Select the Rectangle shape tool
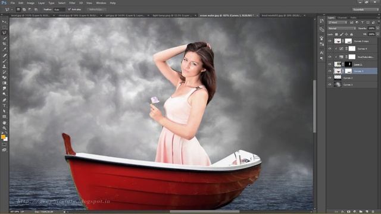 4,117
